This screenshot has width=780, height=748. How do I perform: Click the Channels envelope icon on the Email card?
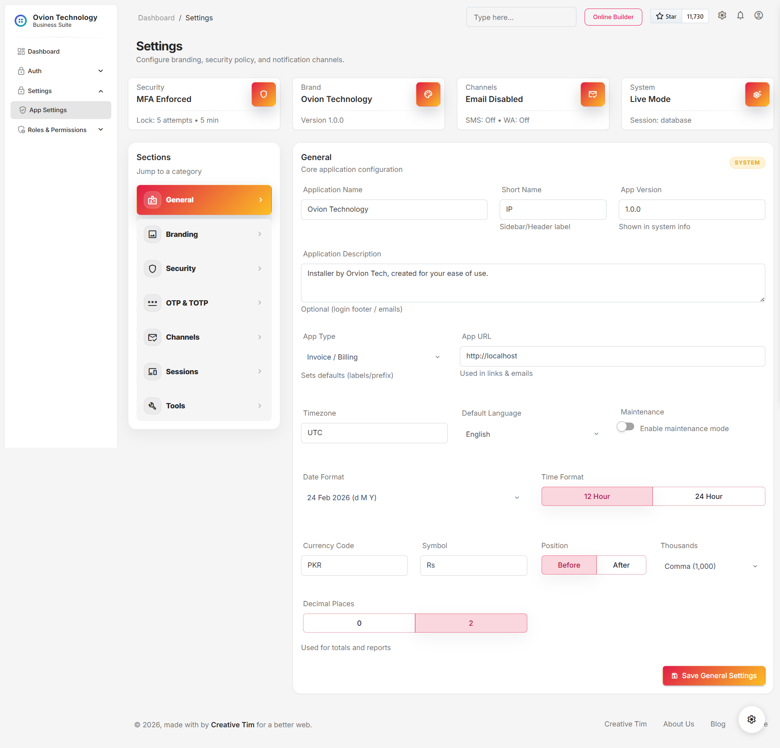(592, 94)
